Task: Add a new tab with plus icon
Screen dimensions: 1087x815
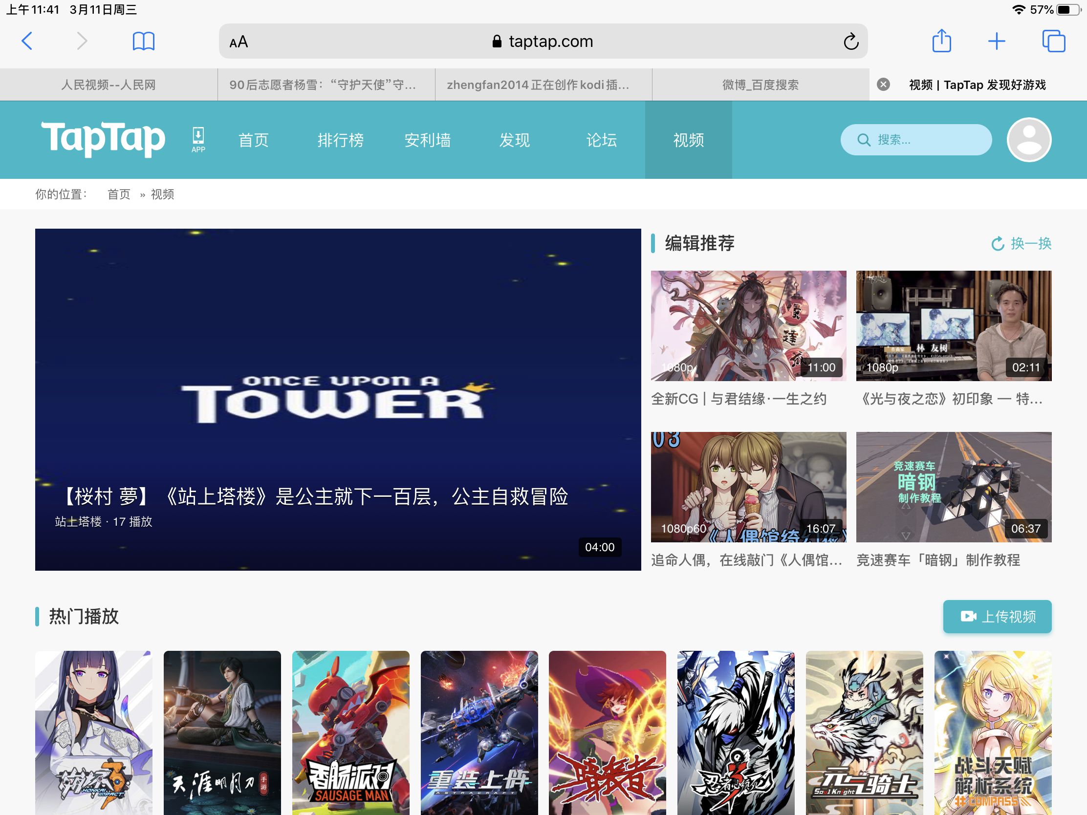Action: click(997, 41)
